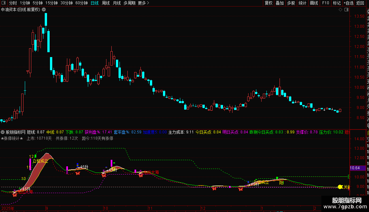This screenshot has width=369, height=212.
Task: Toggle the left sidebar panel icon
Action: tap(4, 3)
